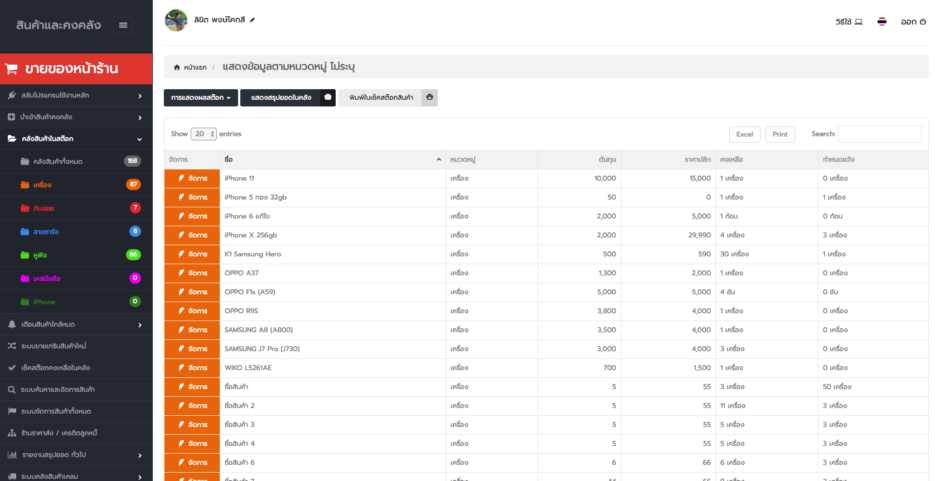Viewport: 935px width, 481px height.
Task: Select the เครื่อง orange folder category
Action: point(76,185)
